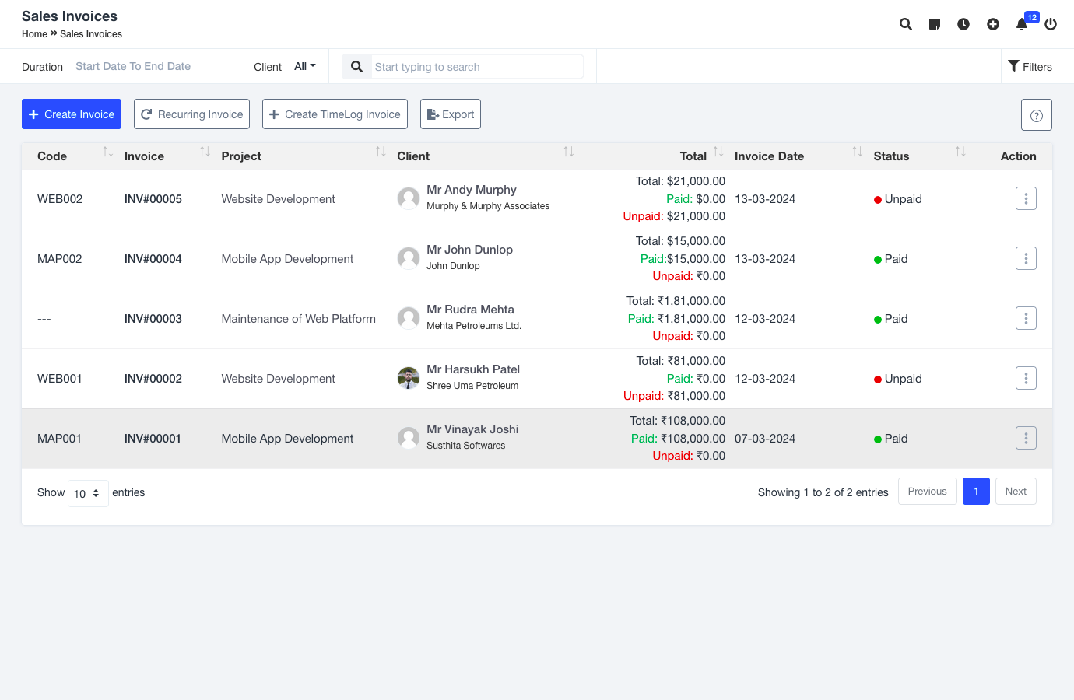The height and width of the screenshot is (700, 1074).
Task: Open the sticky notes icon
Action: (x=935, y=24)
